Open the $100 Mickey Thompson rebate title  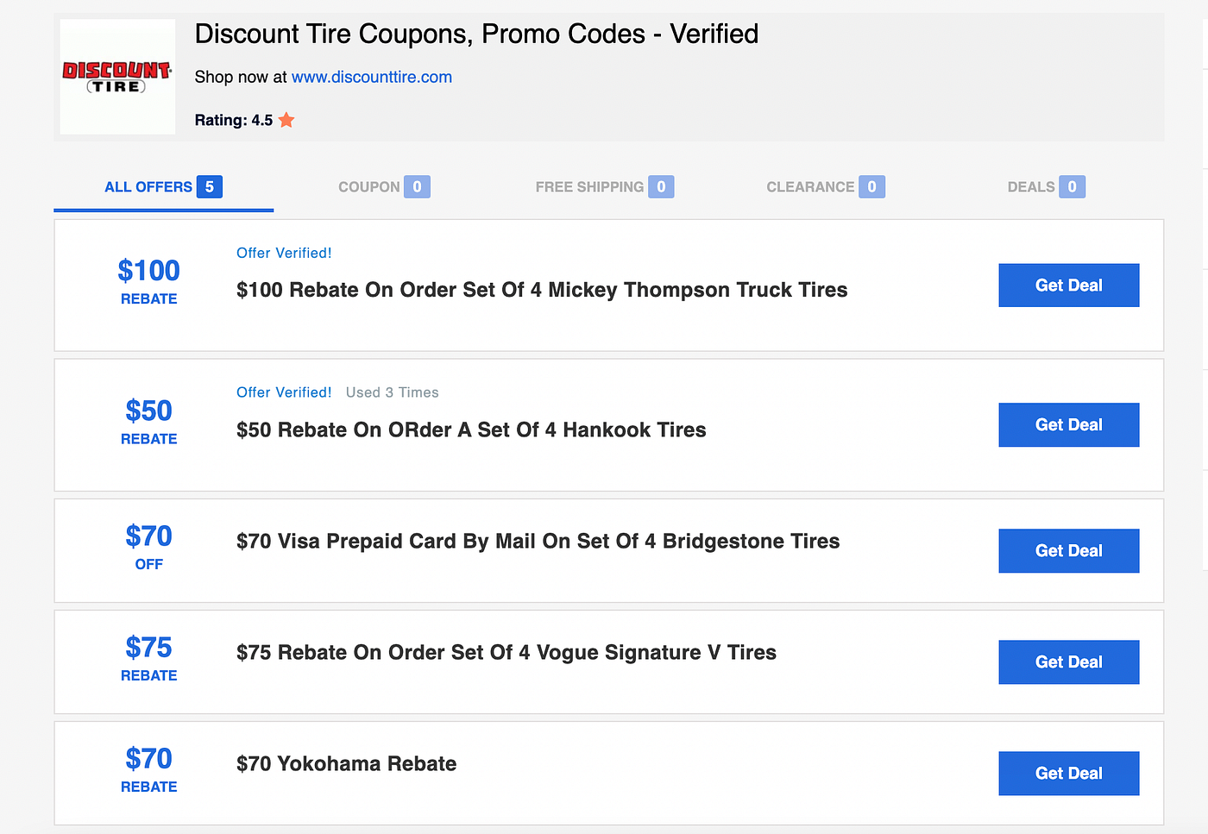[542, 290]
